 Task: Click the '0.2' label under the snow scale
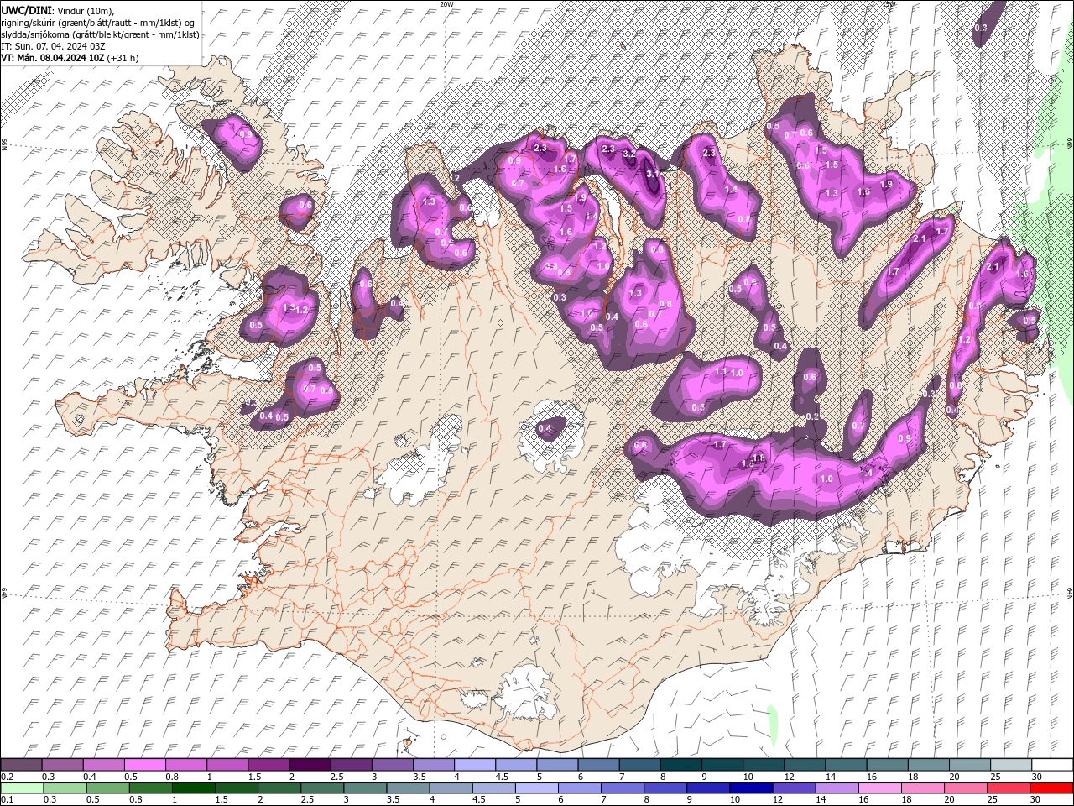click(x=6, y=777)
